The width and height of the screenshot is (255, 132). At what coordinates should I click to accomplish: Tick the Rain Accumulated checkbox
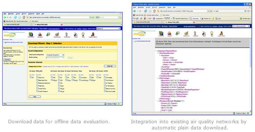click(105, 91)
